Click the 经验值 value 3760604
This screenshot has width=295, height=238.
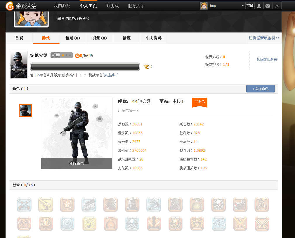(139, 151)
